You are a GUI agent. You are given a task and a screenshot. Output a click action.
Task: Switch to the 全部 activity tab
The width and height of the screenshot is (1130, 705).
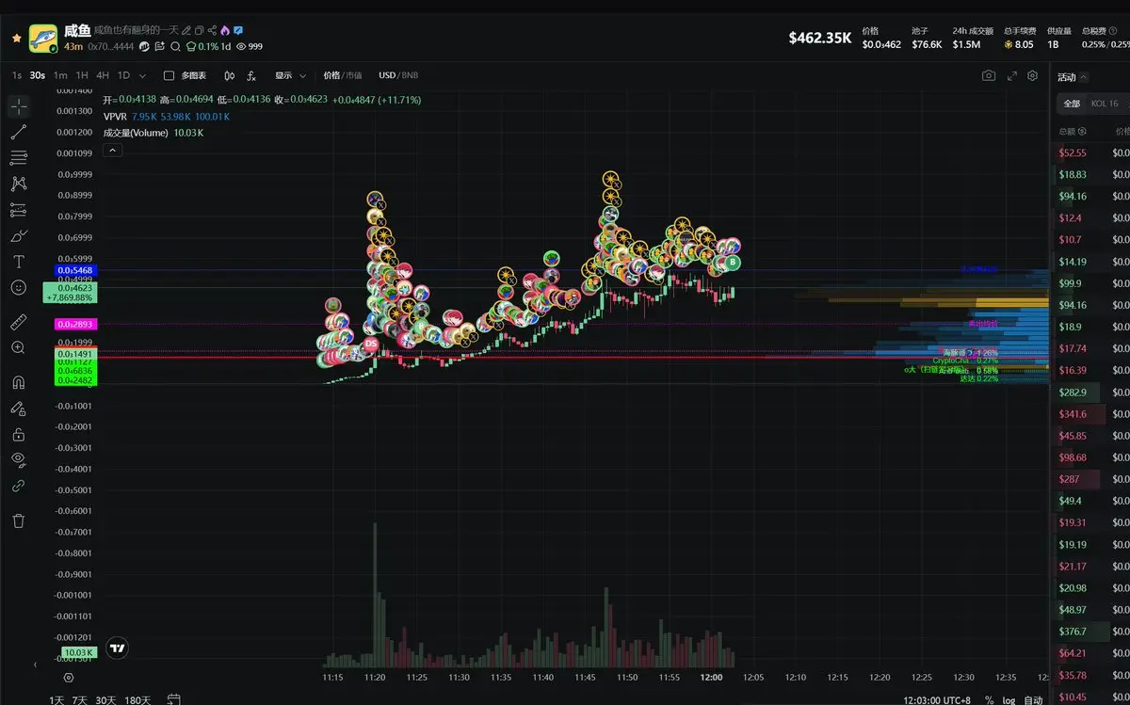click(1072, 104)
